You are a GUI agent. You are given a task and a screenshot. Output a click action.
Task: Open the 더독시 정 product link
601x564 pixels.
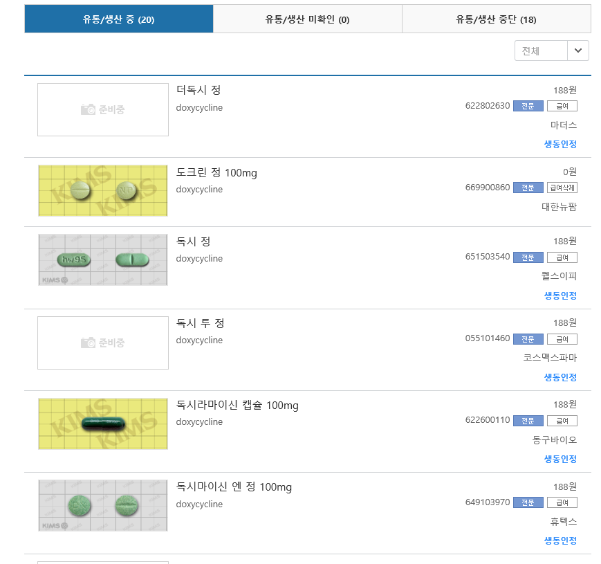pos(198,90)
